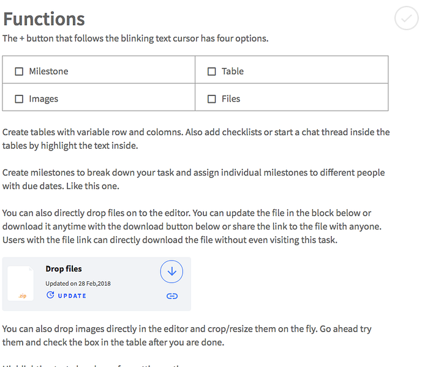The image size is (422, 367).
Task: Click the 'Updated on 28 Feb,2018' text
Action: [x=78, y=283]
